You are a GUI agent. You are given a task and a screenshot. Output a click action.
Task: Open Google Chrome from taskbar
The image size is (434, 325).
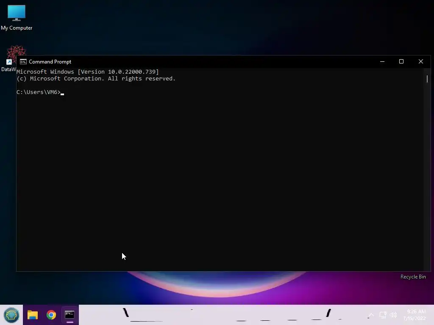(51, 315)
